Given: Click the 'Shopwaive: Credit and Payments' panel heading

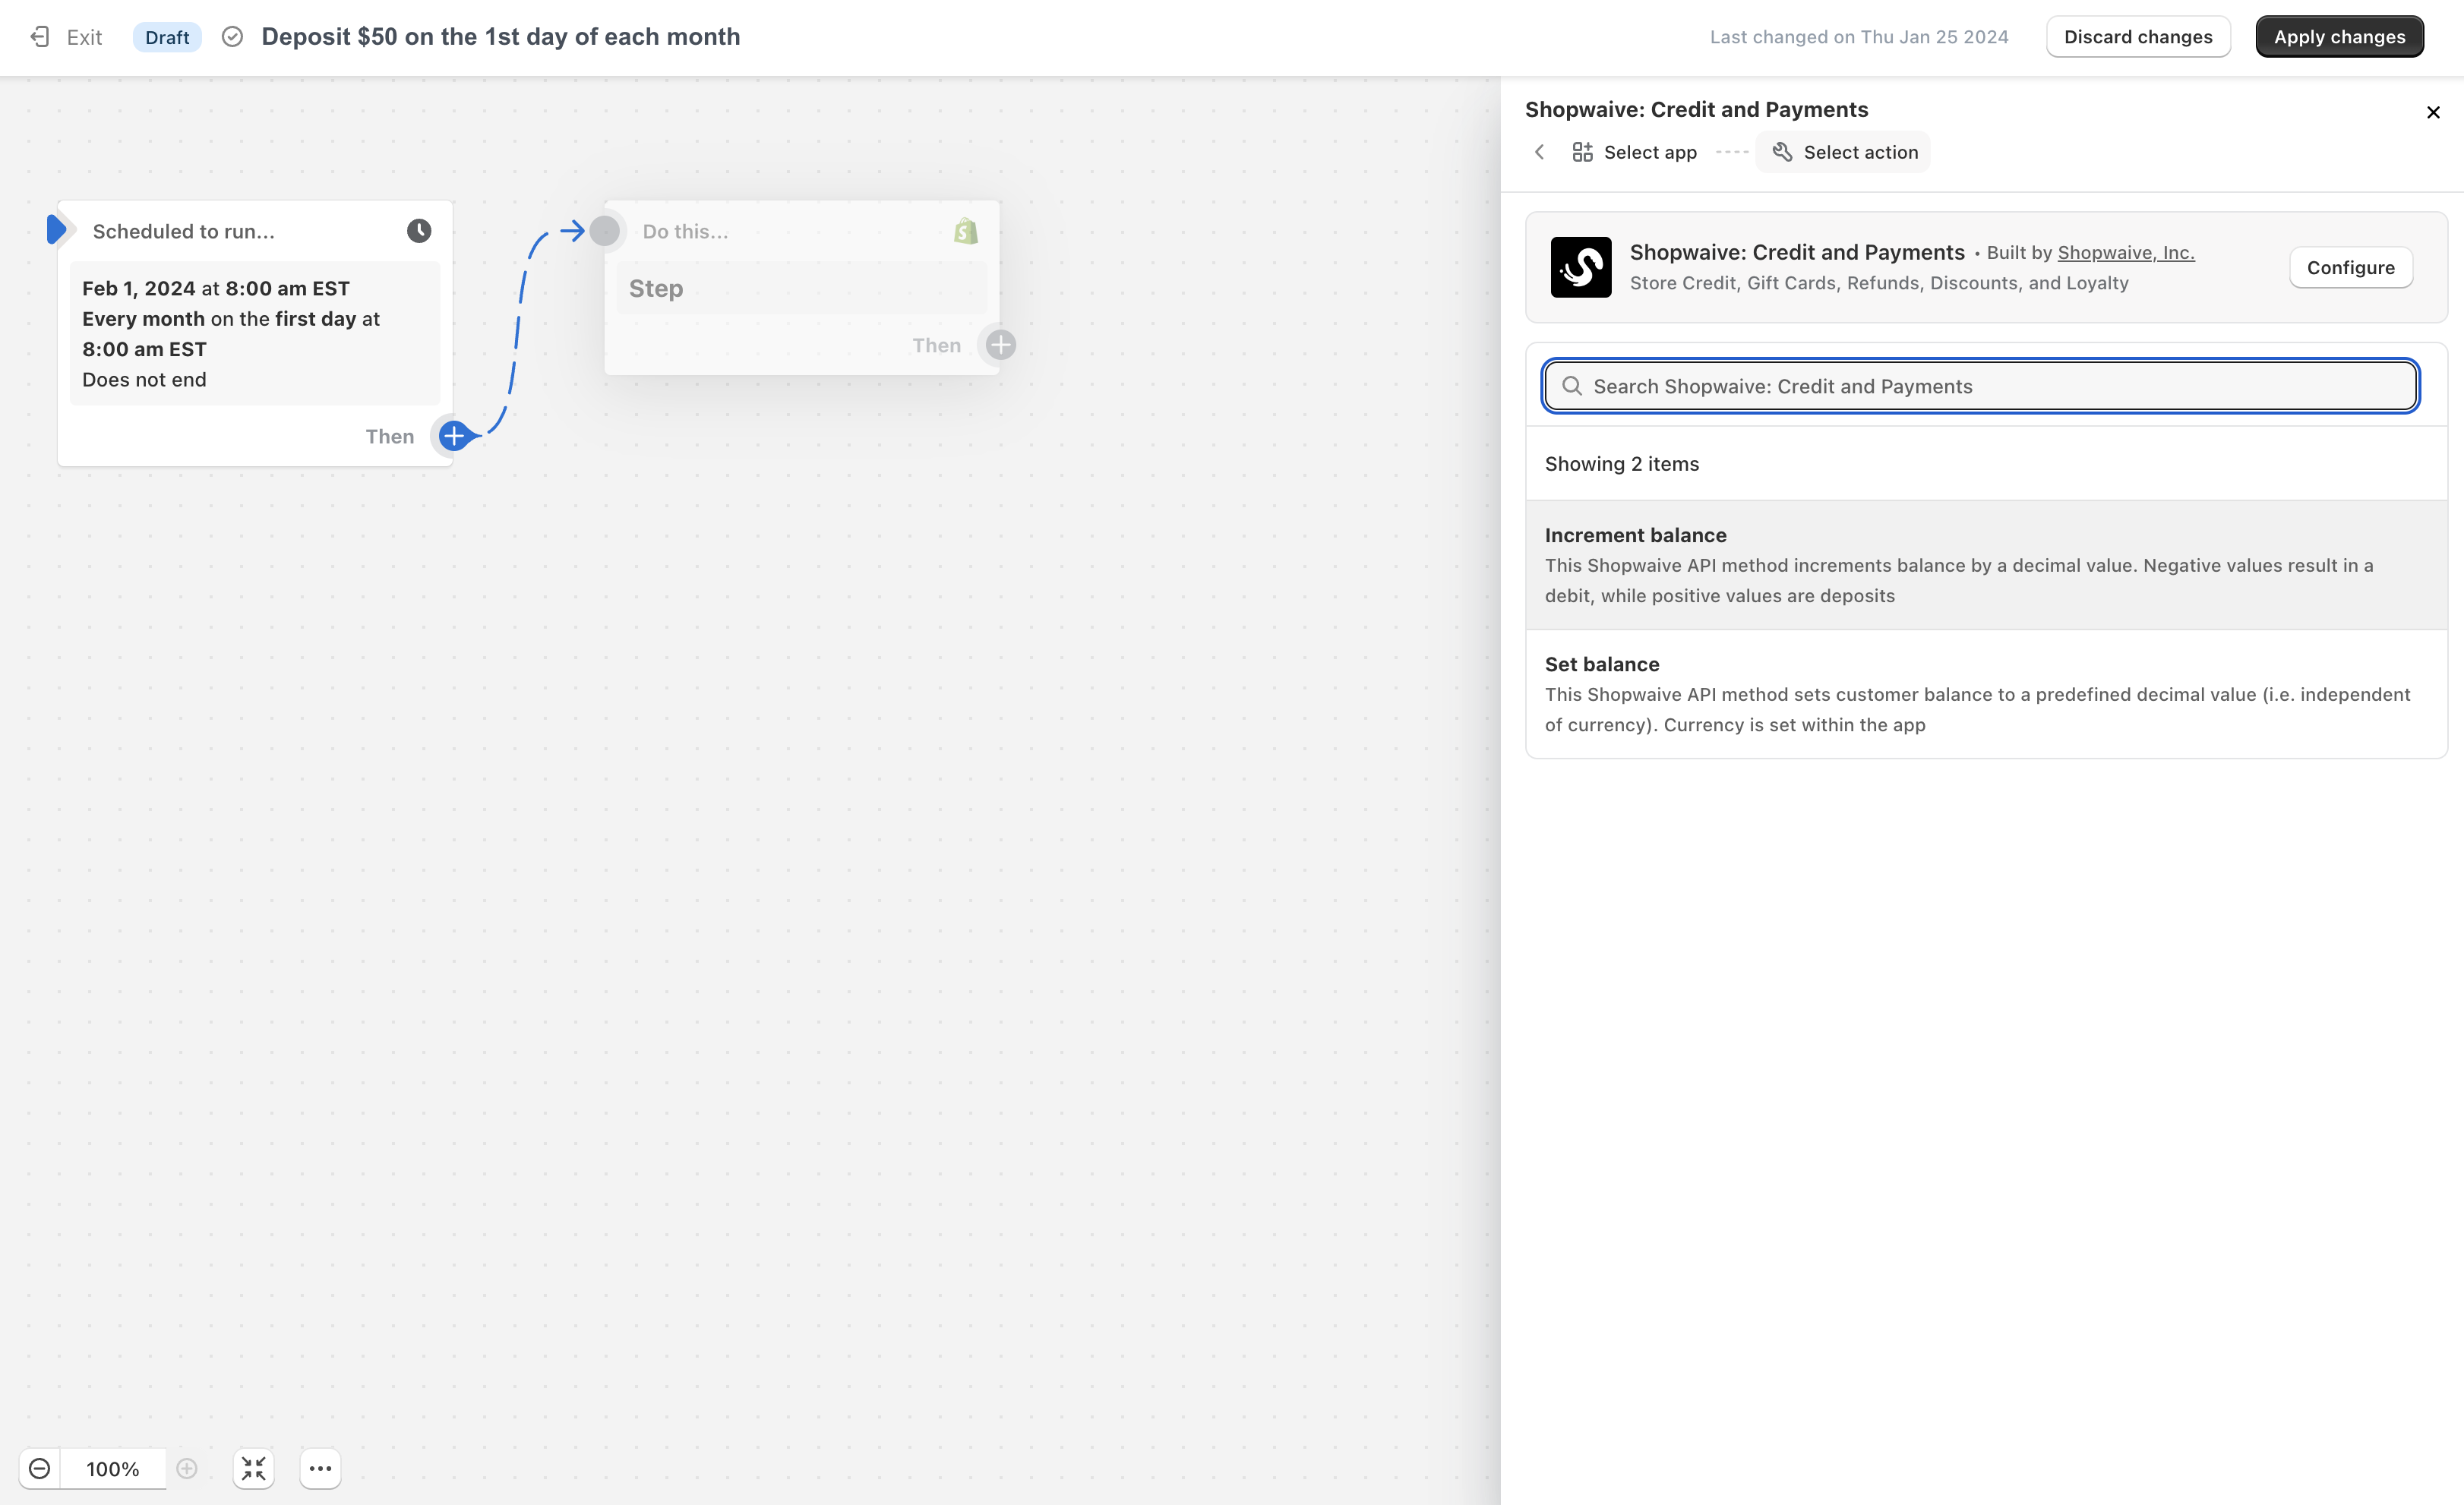Looking at the screenshot, I should pyautogui.click(x=1696, y=109).
